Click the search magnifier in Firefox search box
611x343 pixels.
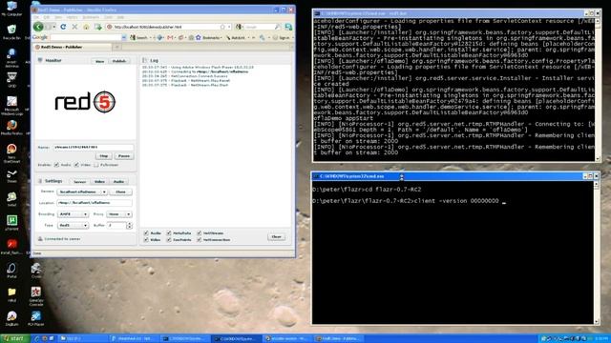[277, 27]
